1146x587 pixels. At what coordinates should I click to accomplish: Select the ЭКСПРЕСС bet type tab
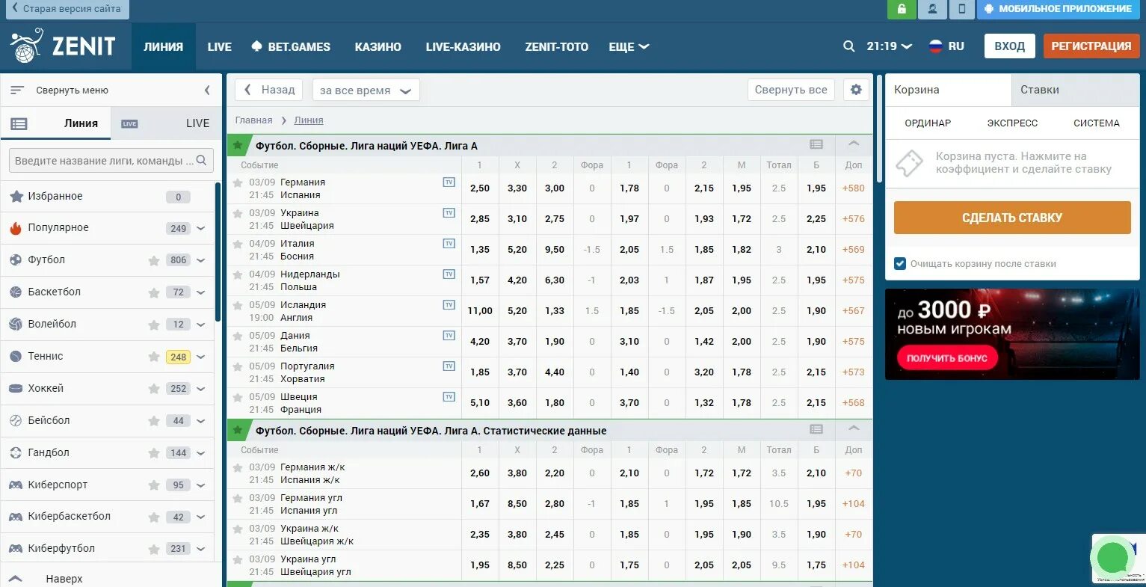[x=1012, y=123]
